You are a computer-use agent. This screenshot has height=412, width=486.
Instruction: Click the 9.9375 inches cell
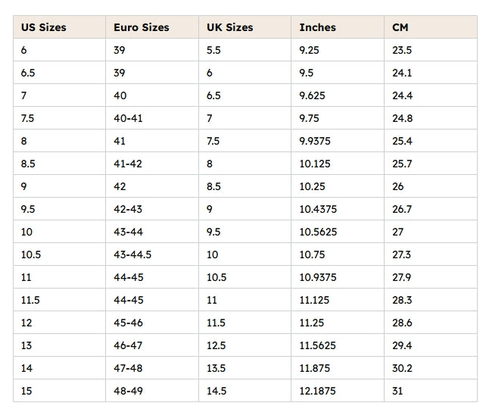pos(338,141)
